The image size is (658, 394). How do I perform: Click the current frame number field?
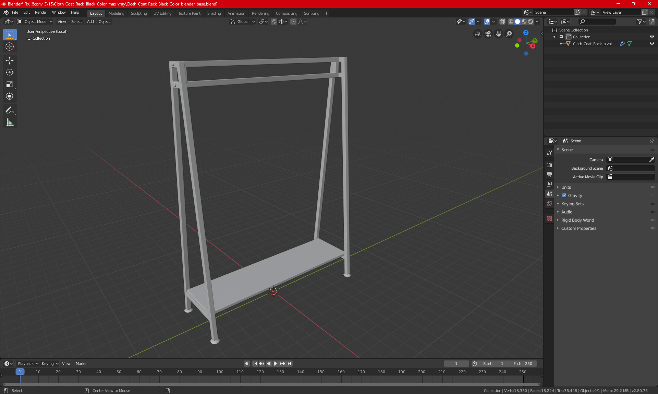(x=456, y=364)
